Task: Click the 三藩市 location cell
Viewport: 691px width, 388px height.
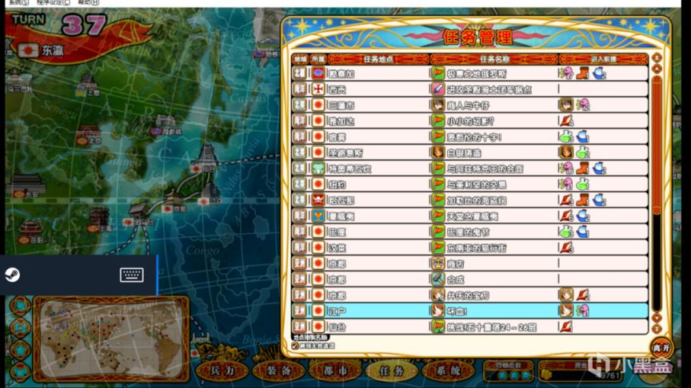Action: tap(378, 105)
